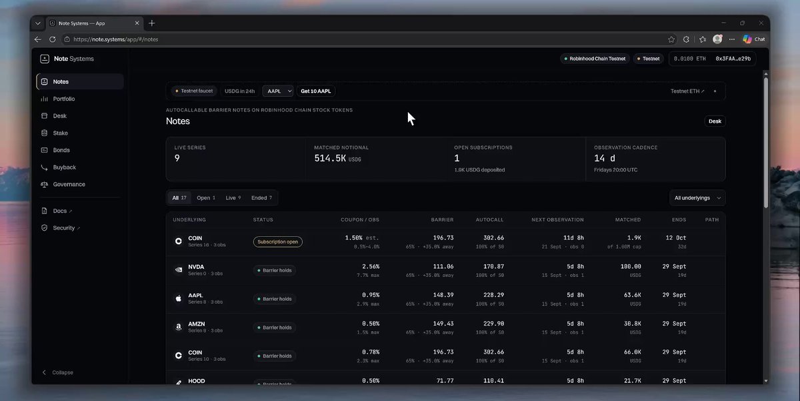
Task: Switch to the Open filter tab
Action: (x=206, y=198)
